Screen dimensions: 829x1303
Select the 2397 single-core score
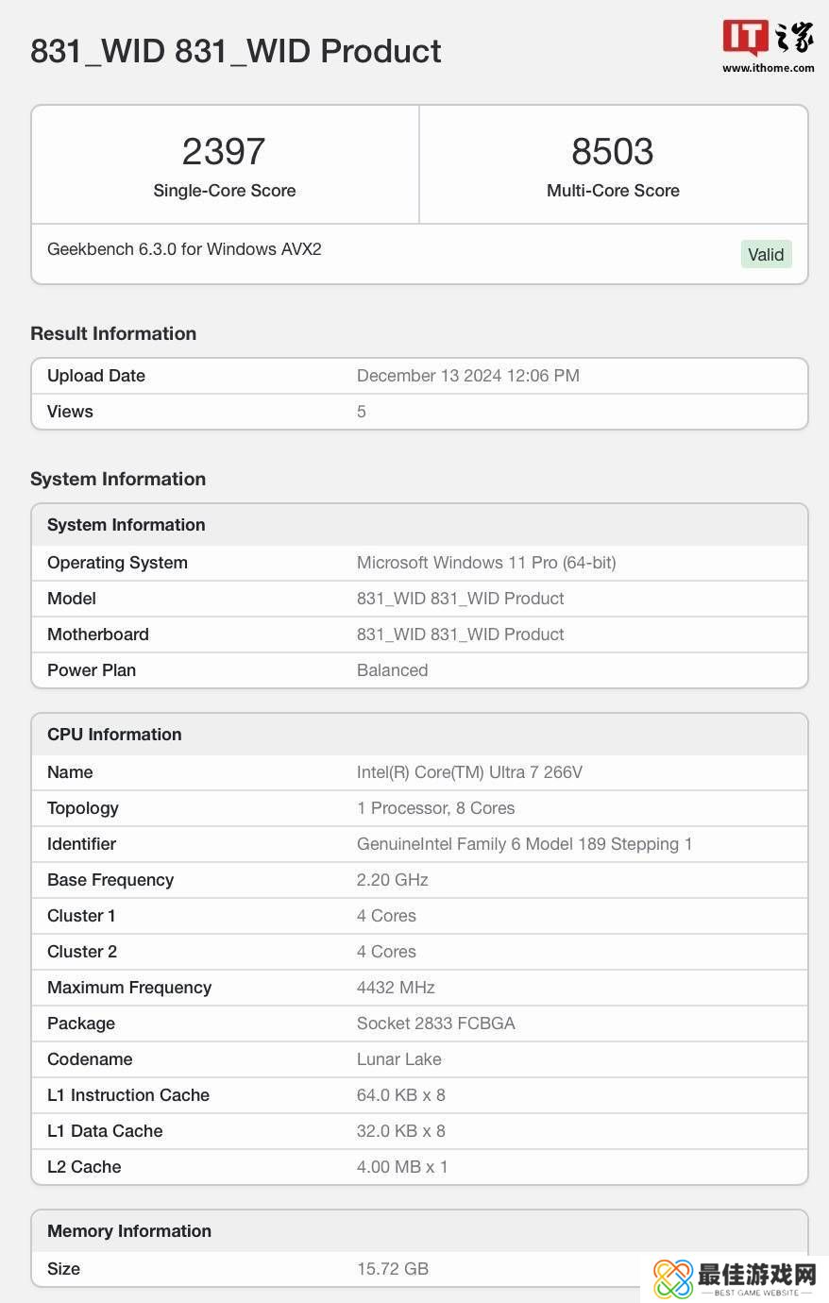click(x=224, y=151)
